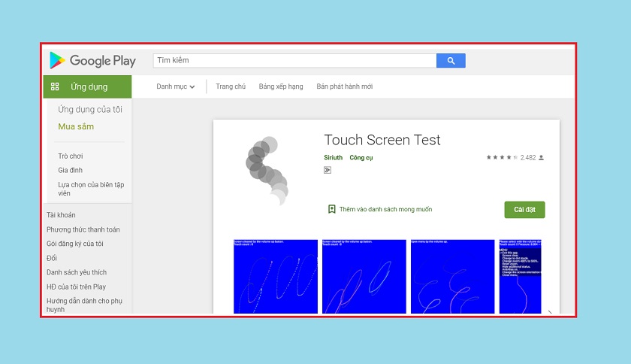
Task: Click the wishlist bookmark icon
Action: 331,209
